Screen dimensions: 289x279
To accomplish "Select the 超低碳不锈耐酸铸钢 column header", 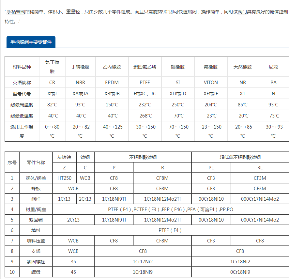I will [x=240, y=157].
